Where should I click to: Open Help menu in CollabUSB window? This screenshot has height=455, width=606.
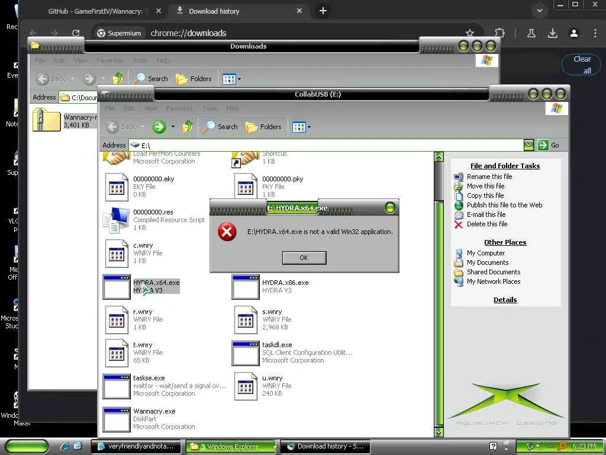coord(233,108)
